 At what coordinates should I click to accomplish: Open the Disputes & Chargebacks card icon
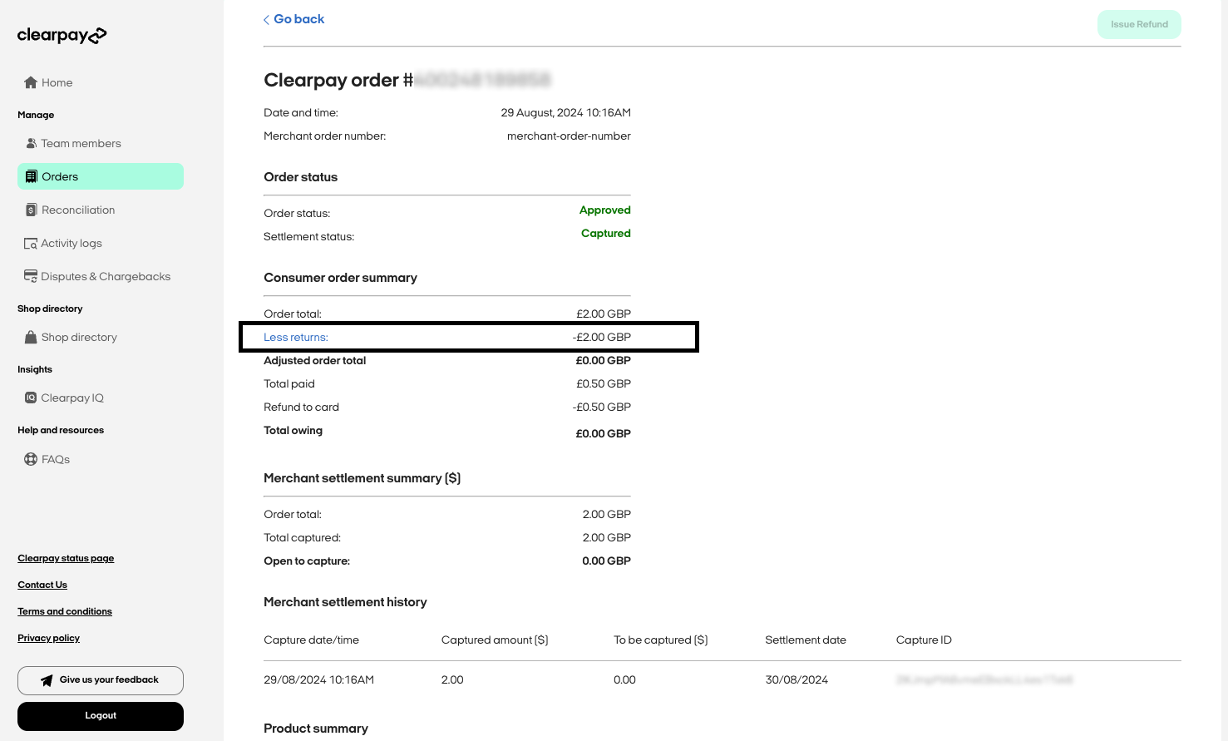tap(30, 275)
